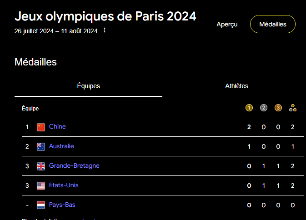Open the Pays-Bas team link
Image resolution: width=306 pixels, height=220 pixels.
click(x=62, y=205)
